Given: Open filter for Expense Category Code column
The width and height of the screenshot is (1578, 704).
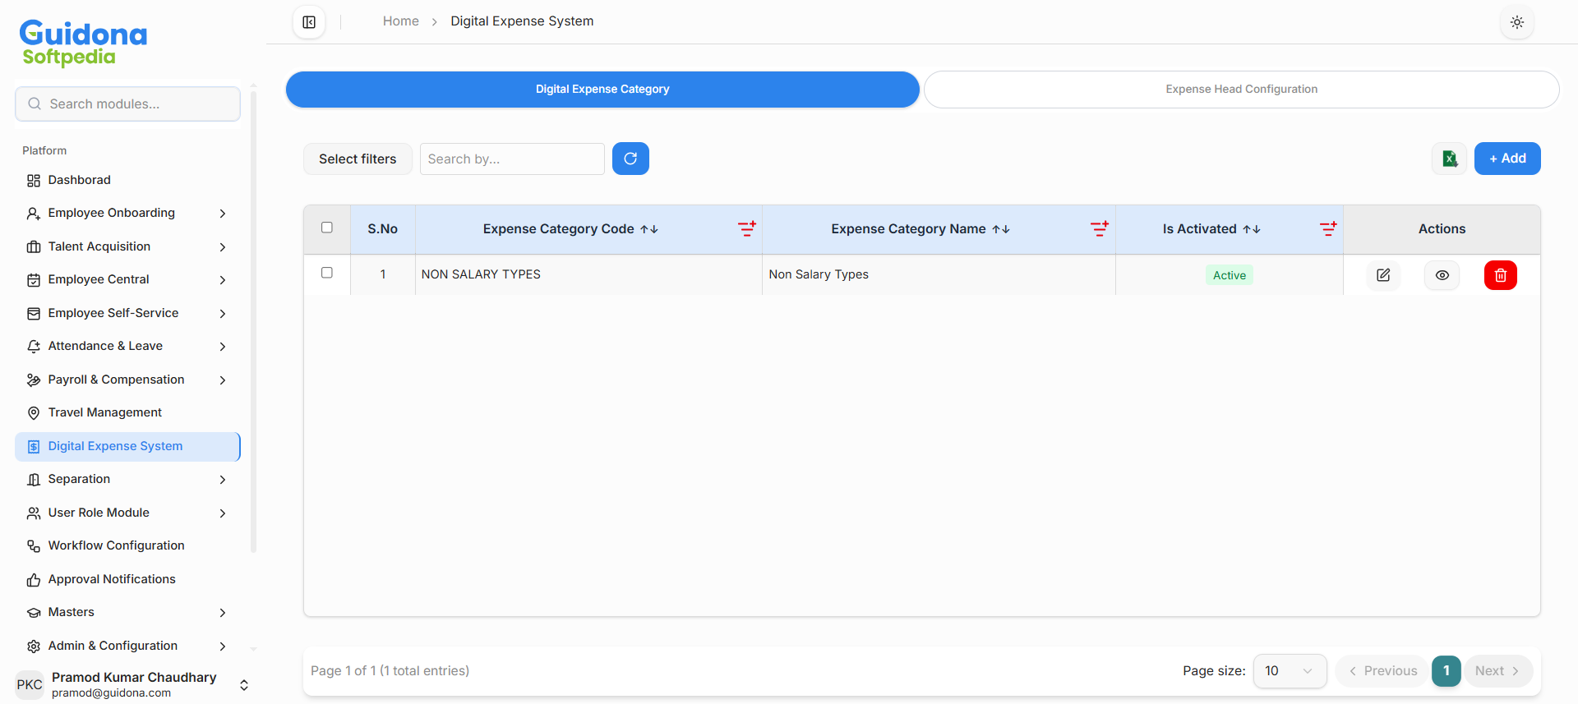Looking at the screenshot, I should [746, 228].
